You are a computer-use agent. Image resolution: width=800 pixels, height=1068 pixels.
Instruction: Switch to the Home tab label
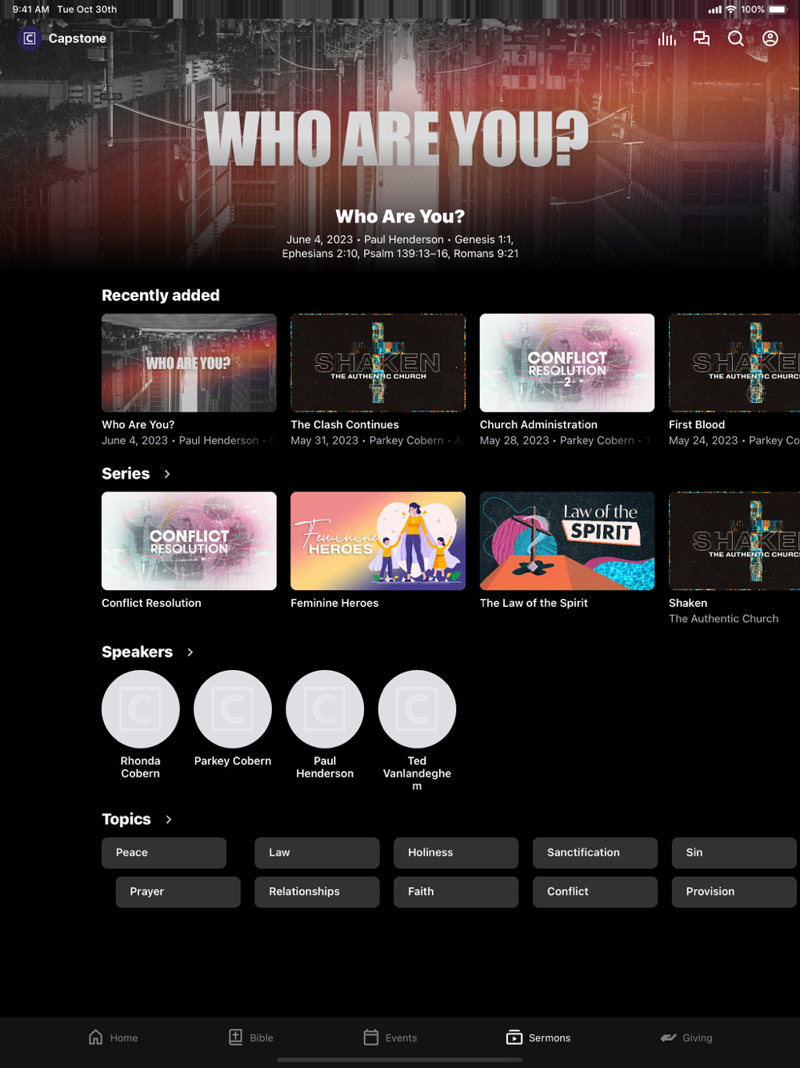(124, 1038)
